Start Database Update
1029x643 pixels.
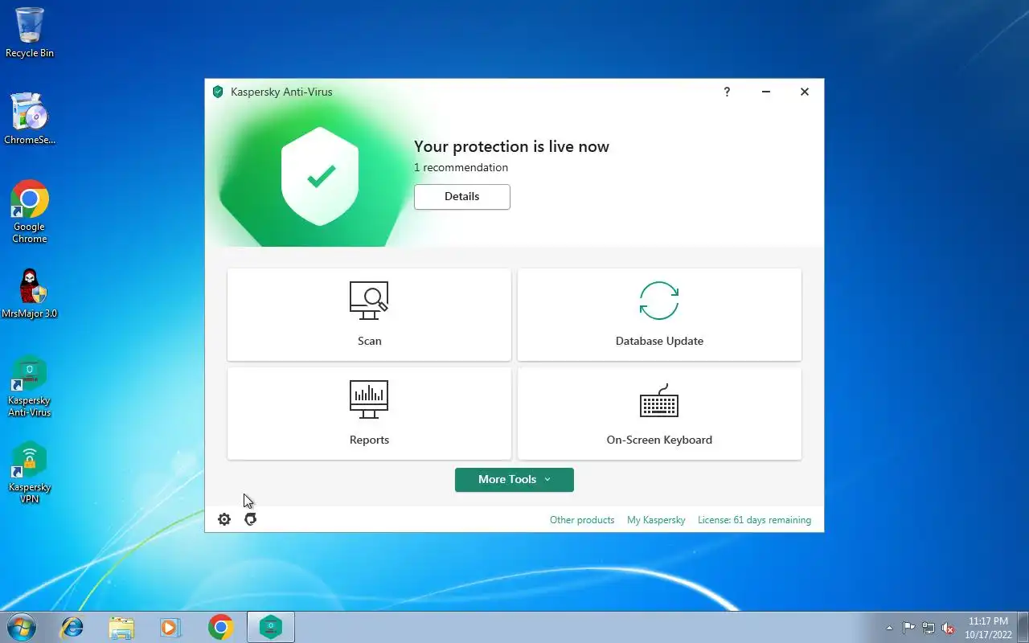[659, 314]
